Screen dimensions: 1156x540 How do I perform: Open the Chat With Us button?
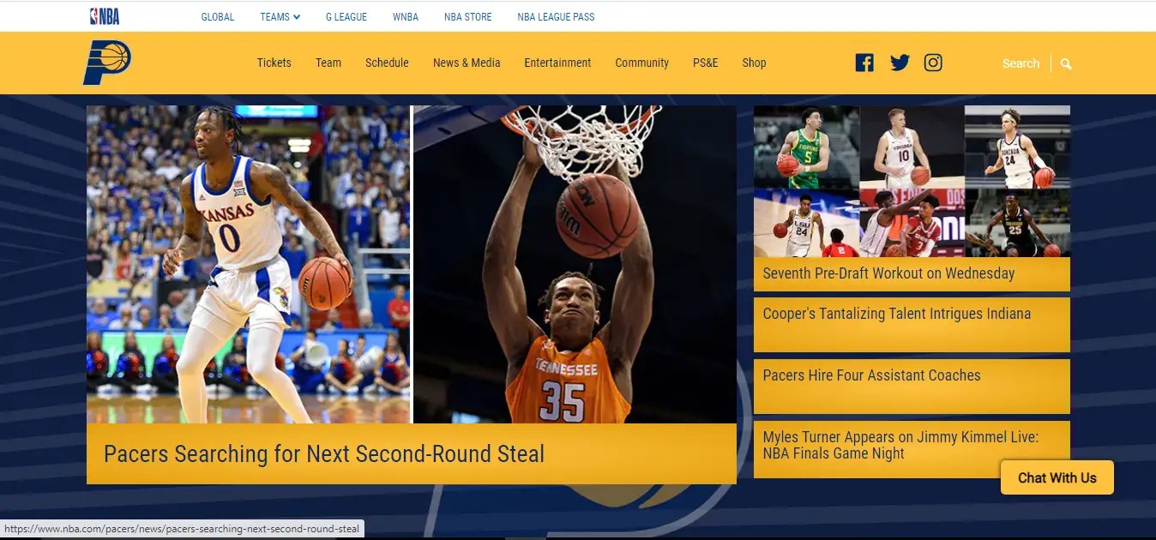click(x=1057, y=477)
